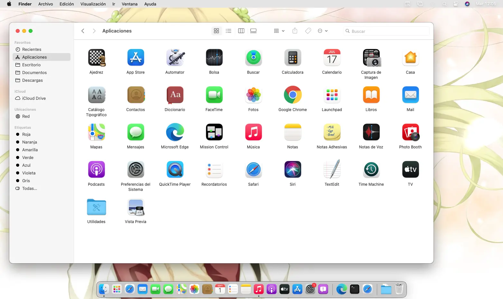Screen dimensions: 503x299
Task: Select the Libros app icon
Action: pos(371,95)
